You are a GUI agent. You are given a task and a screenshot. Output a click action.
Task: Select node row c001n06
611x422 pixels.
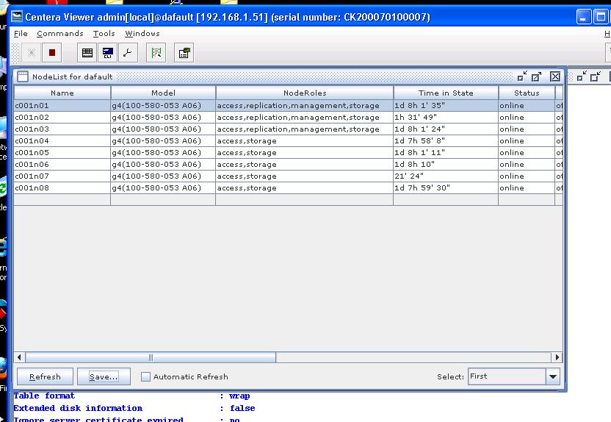coord(289,164)
